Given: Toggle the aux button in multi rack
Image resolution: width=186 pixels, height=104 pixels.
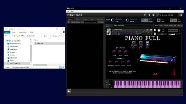Looking at the screenshot, I should (178, 26).
